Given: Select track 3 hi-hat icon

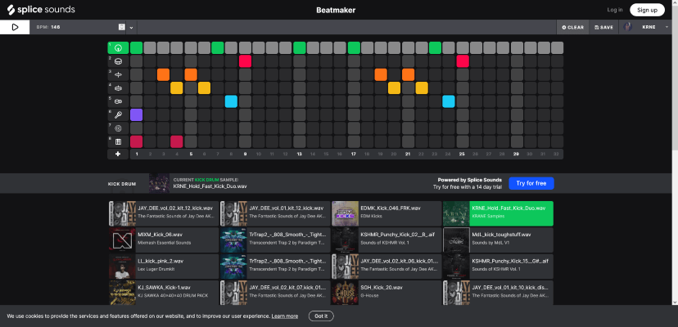Looking at the screenshot, I should coord(118,74).
